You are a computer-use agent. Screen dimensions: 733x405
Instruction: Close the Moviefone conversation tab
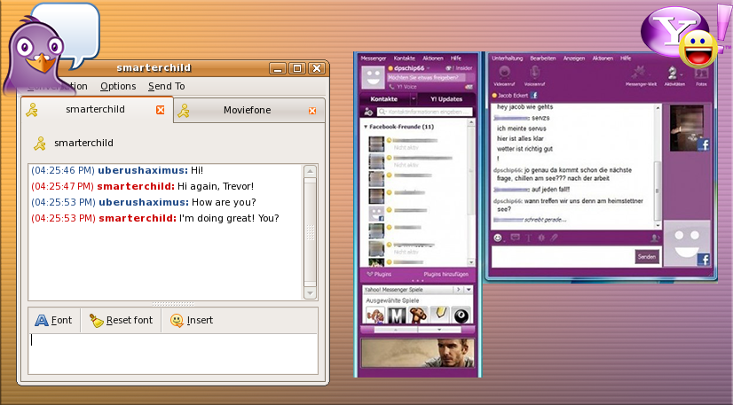[312, 111]
